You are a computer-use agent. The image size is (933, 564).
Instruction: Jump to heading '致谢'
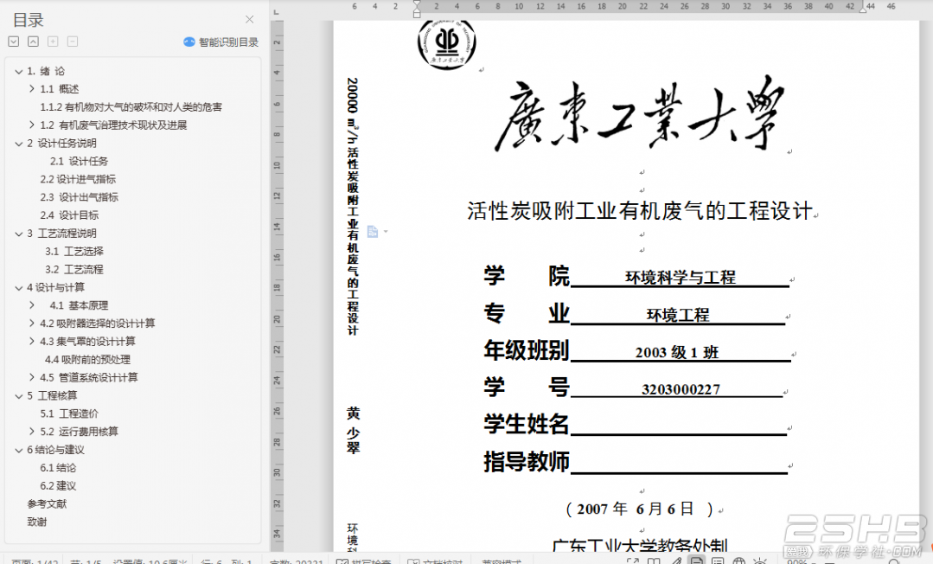point(37,522)
